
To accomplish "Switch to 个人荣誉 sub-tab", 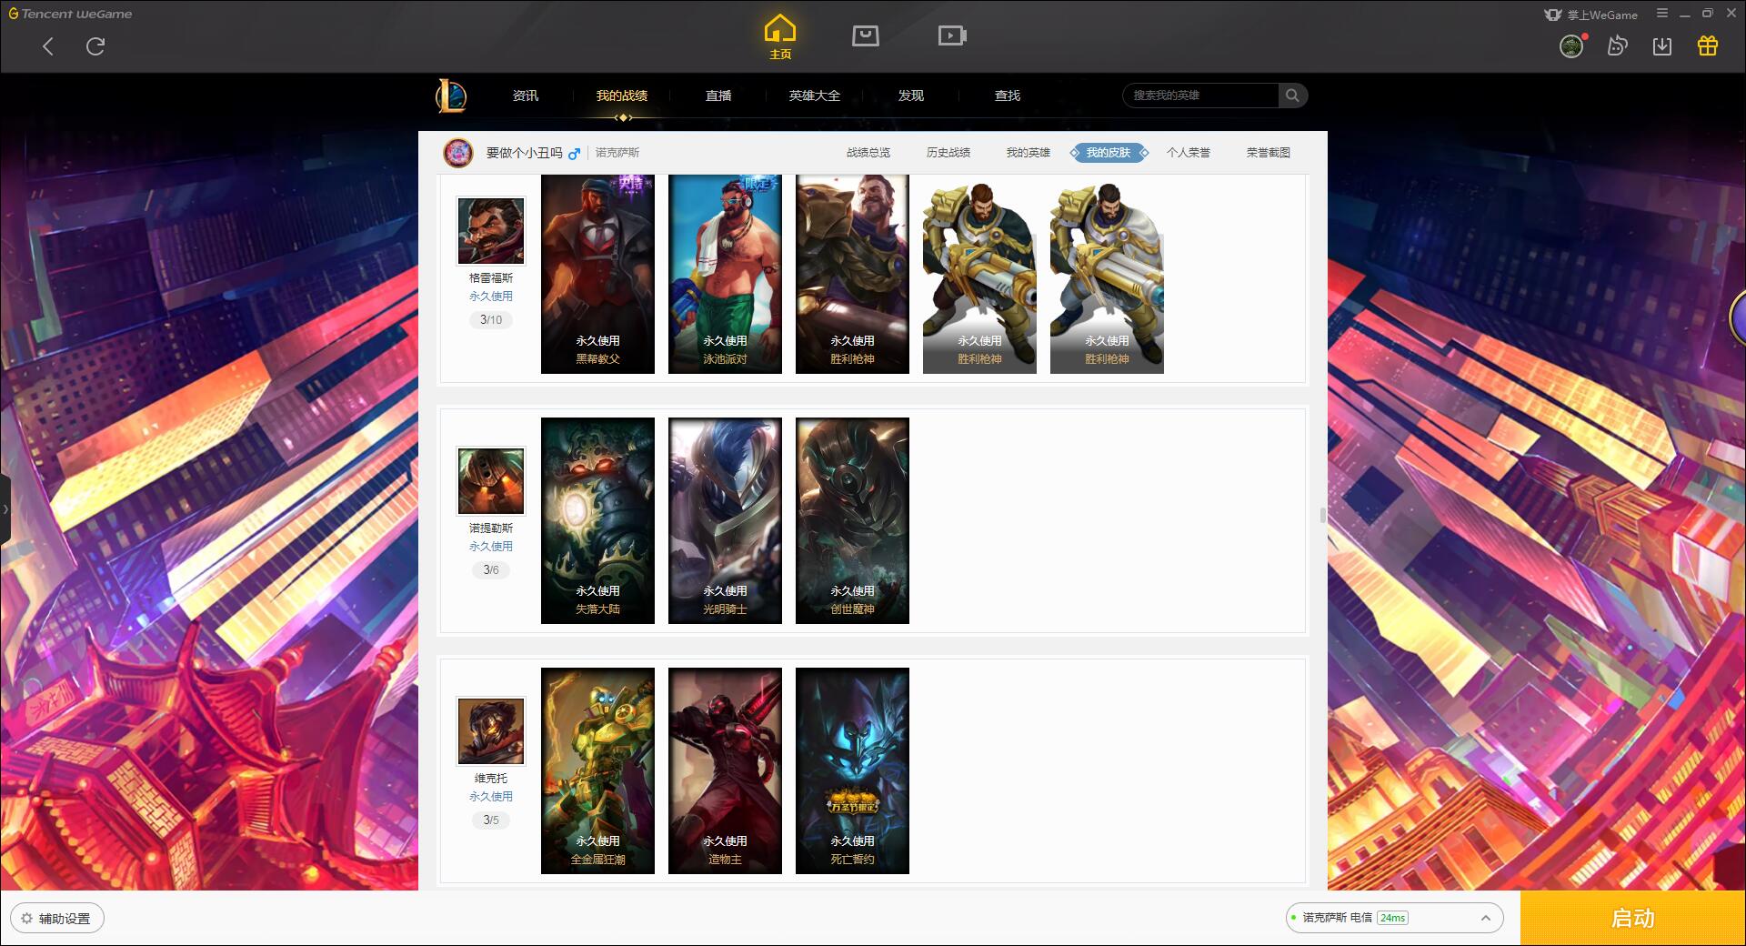I will tap(1189, 153).
